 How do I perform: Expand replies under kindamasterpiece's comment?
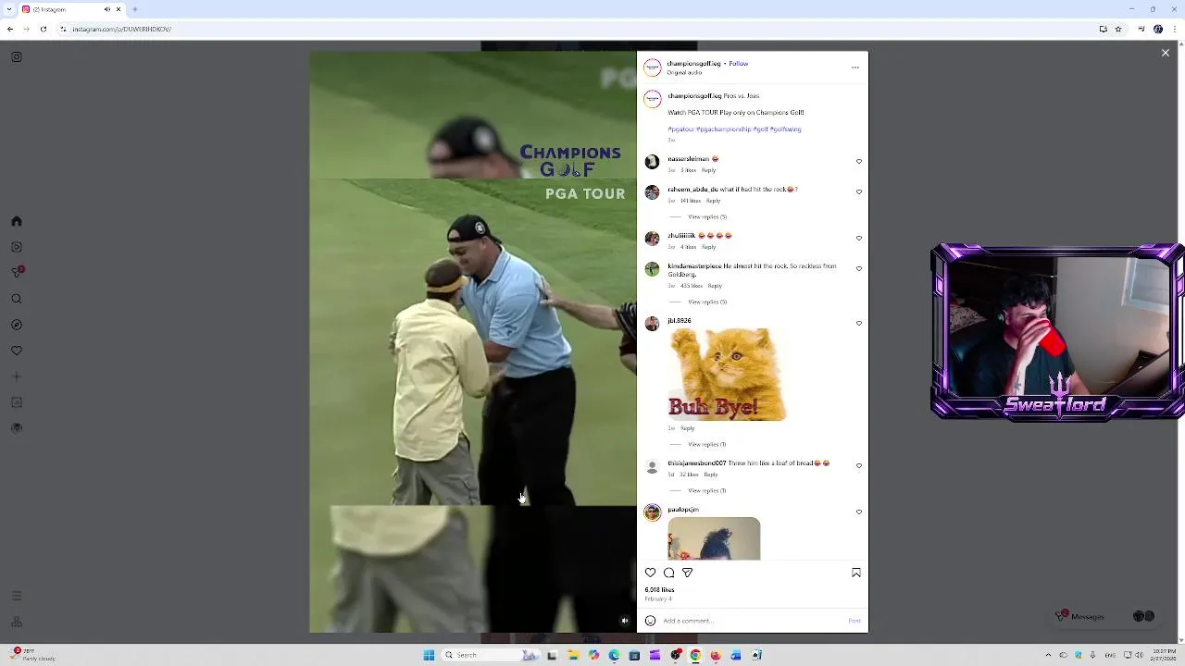point(707,302)
